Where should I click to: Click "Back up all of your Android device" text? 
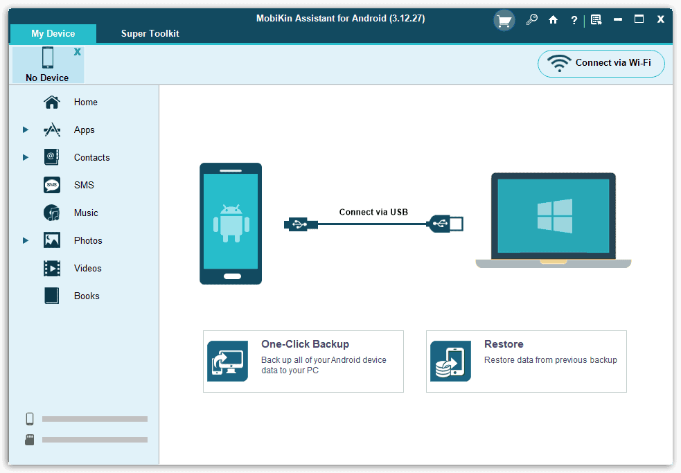[324, 360]
